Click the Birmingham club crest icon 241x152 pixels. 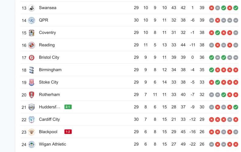(x=32, y=70)
